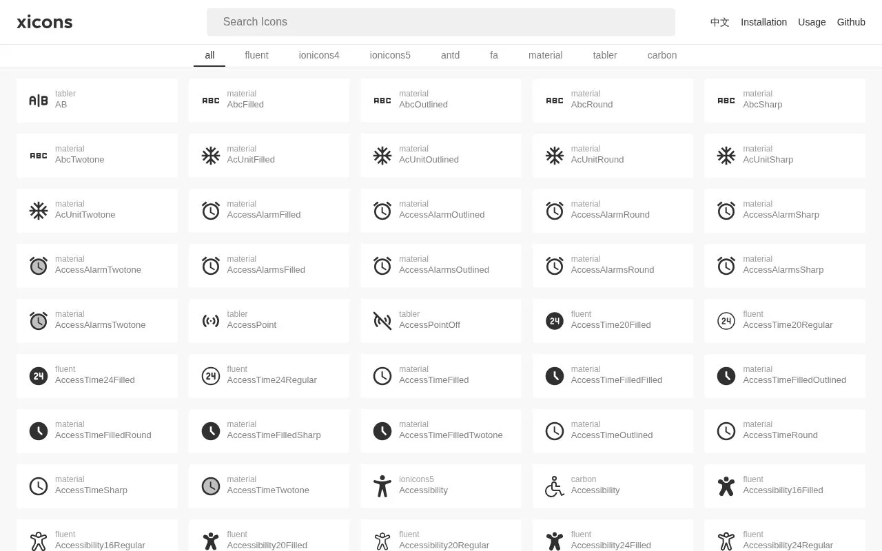This screenshot has width=882, height=551.
Task: Click the Accessibility16Filled icon
Action: [x=726, y=486]
